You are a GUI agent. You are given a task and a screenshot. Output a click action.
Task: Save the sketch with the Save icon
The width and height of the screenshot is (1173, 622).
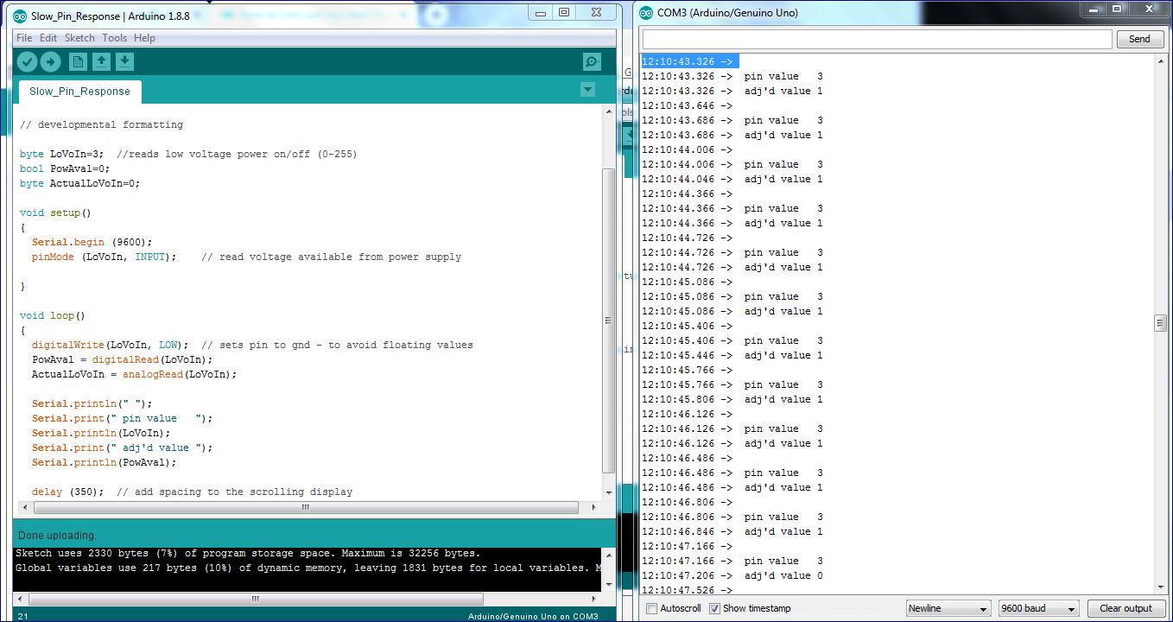[x=125, y=61]
